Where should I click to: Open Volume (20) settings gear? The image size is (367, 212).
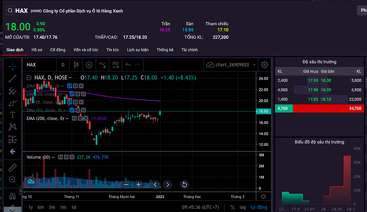[x=66, y=157]
